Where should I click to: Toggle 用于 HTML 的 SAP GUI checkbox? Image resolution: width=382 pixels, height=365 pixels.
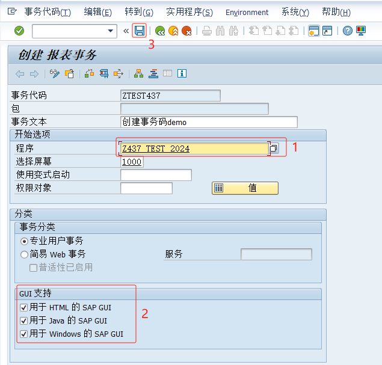point(23,307)
